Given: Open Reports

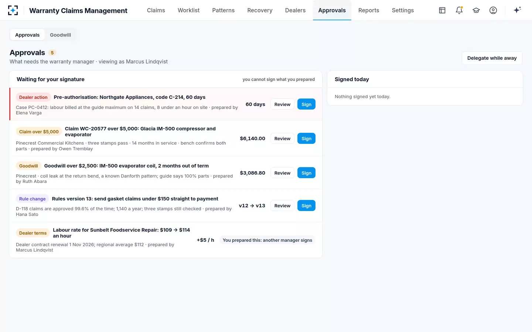Looking at the screenshot, I should (369, 10).
